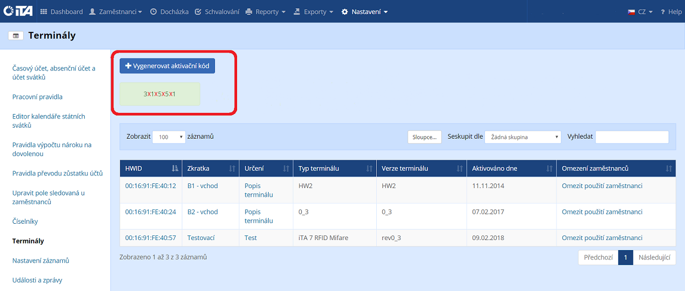Expand the Reporty menu
This screenshot has height=291, width=685.
point(266,12)
